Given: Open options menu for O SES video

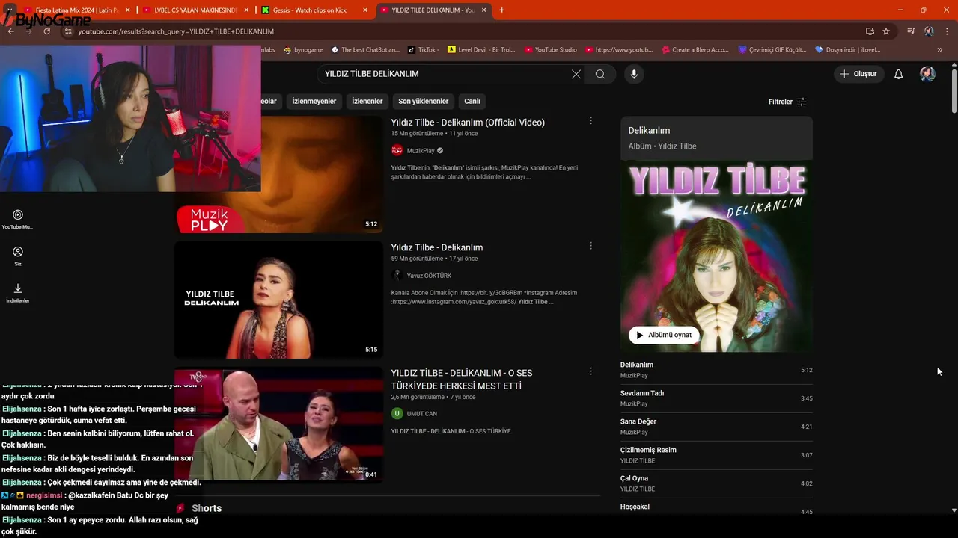Looking at the screenshot, I should 591,371.
